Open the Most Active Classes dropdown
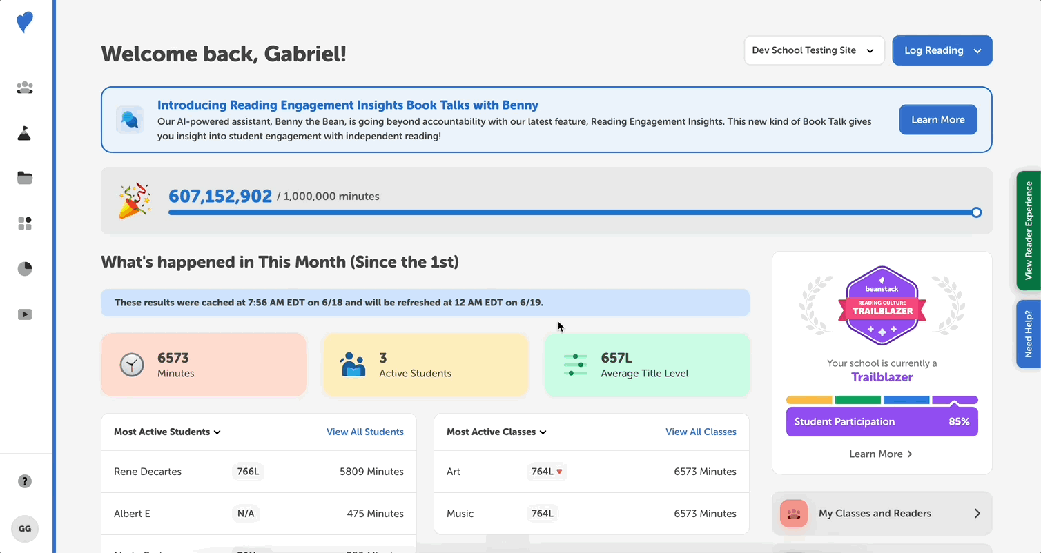This screenshot has width=1041, height=553. [x=496, y=432]
